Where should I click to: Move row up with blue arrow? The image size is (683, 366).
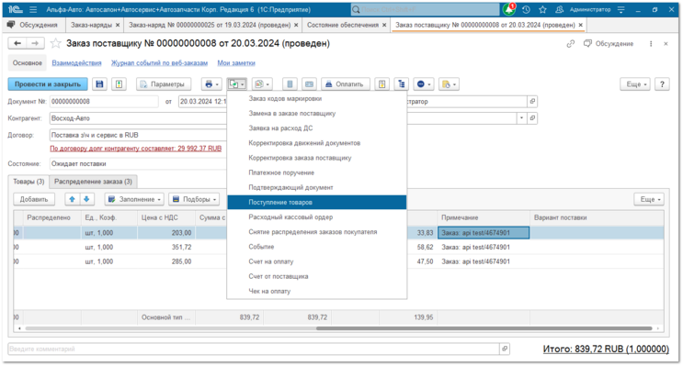[73, 199]
